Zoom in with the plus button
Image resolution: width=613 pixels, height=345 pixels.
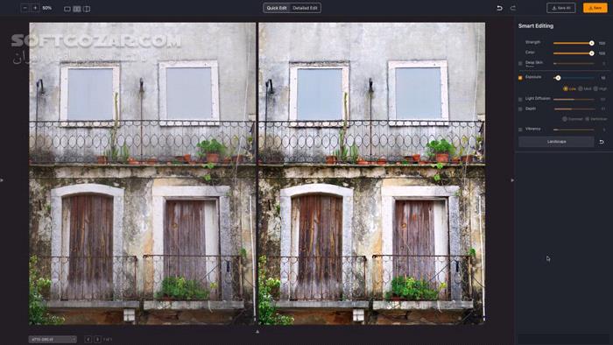[35, 8]
